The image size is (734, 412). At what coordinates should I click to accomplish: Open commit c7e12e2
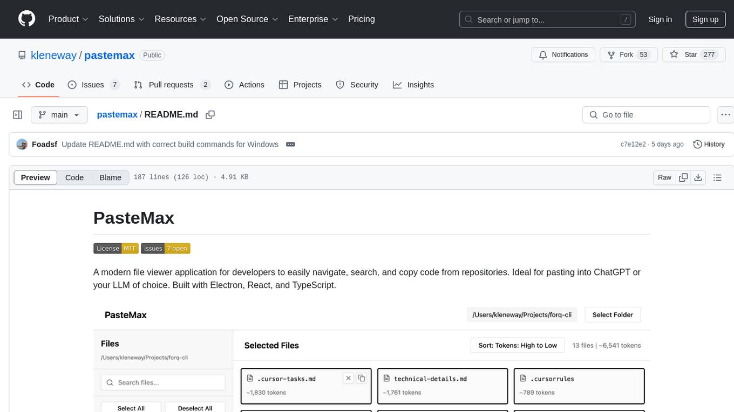click(x=633, y=145)
